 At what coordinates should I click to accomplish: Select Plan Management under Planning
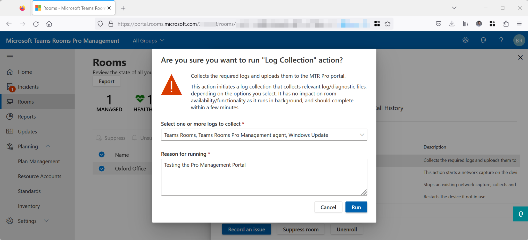[x=39, y=161]
